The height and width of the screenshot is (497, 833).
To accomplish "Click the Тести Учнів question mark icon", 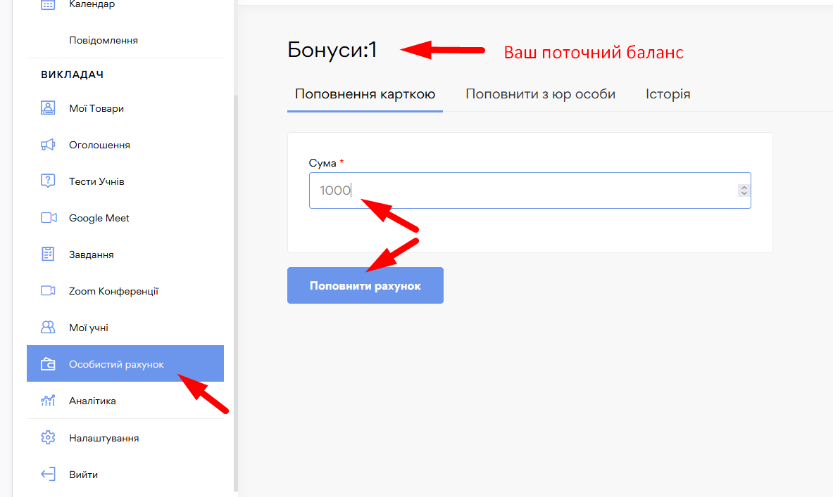I will [48, 181].
